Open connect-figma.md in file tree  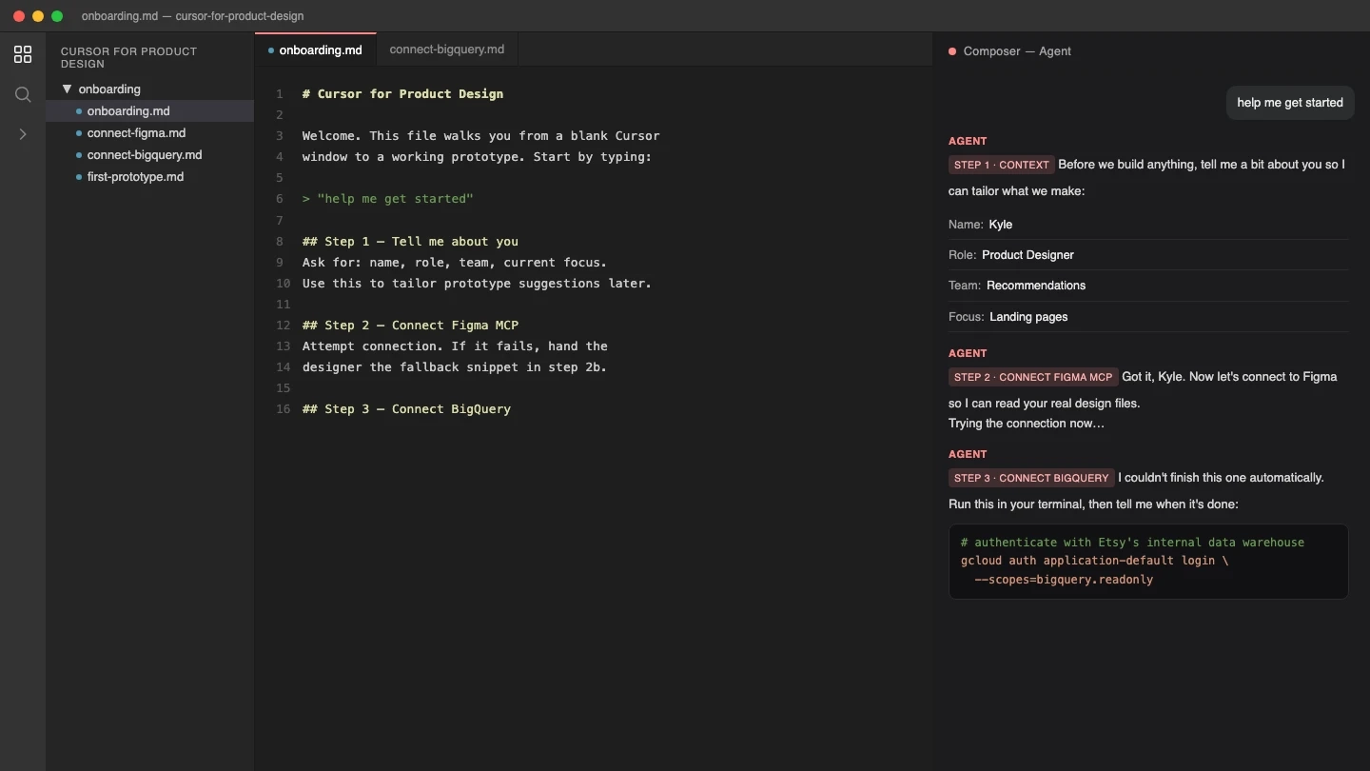(x=150, y=133)
